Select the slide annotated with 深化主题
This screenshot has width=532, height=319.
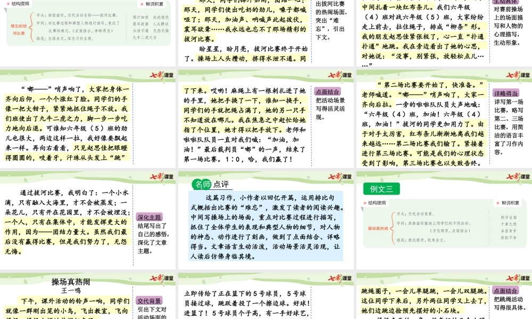(x=88, y=220)
